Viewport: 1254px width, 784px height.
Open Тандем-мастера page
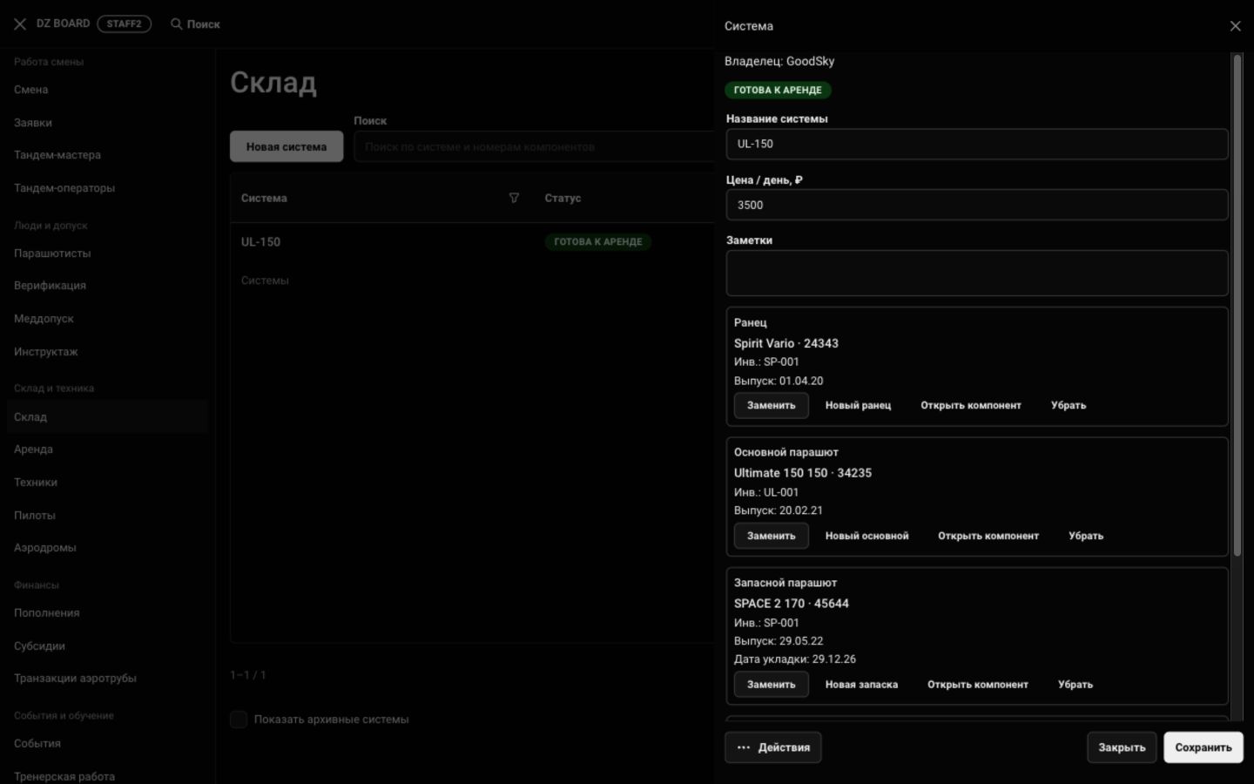(57, 155)
